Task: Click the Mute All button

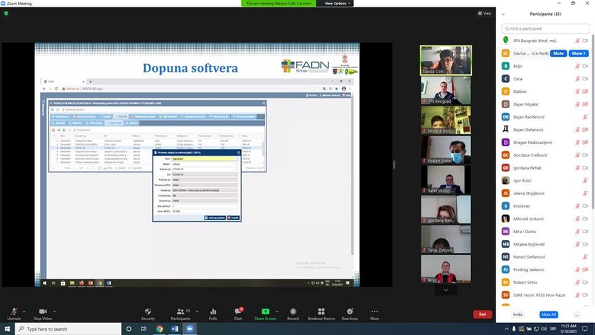Action: [x=549, y=315]
